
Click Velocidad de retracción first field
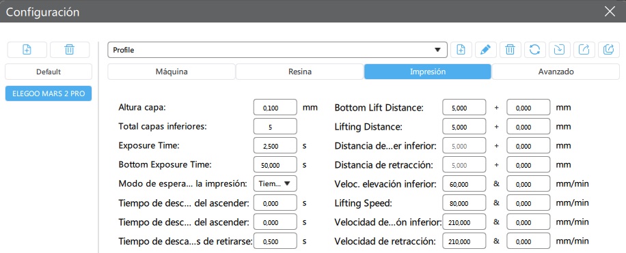point(464,241)
